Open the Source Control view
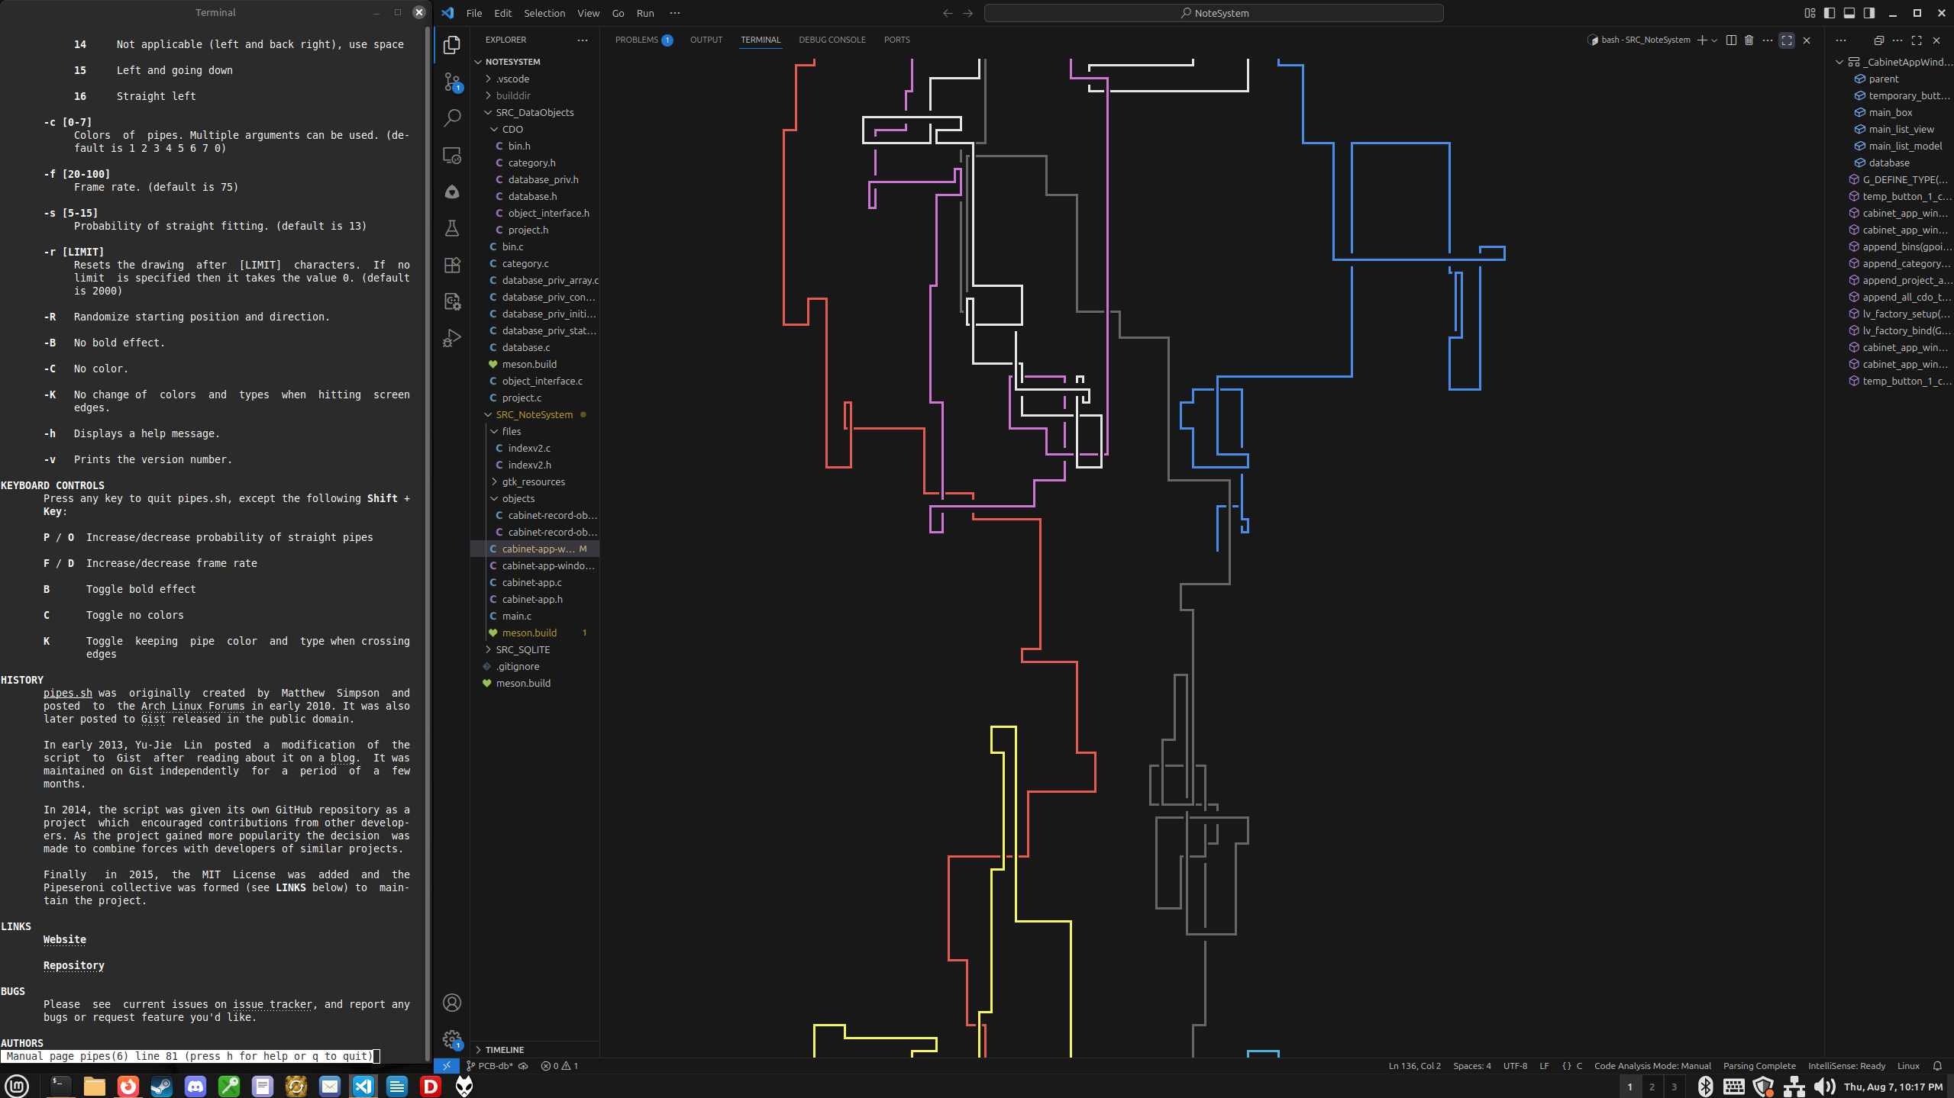The height and width of the screenshot is (1098, 1954). tap(452, 82)
